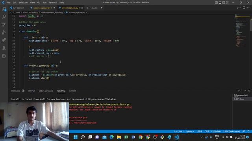The width and height of the screenshot is (252, 141).
Task: Select the Terminal panel tab
Action: (61, 91)
